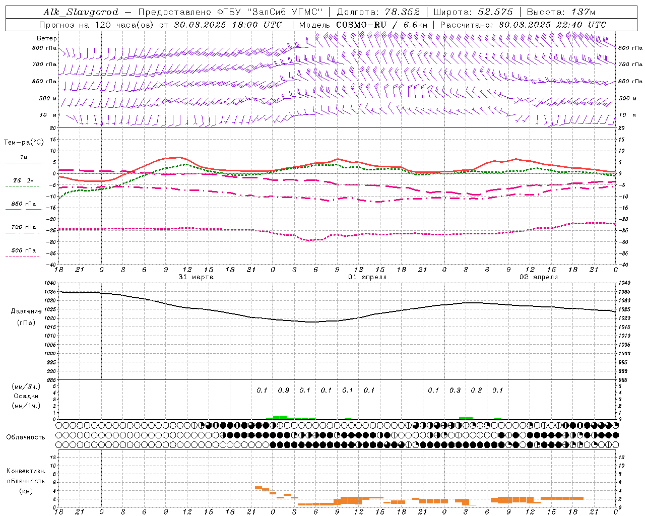Screen dimensions: 645x516
Task: Click the 02 апреля date label
Action: tap(539, 277)
